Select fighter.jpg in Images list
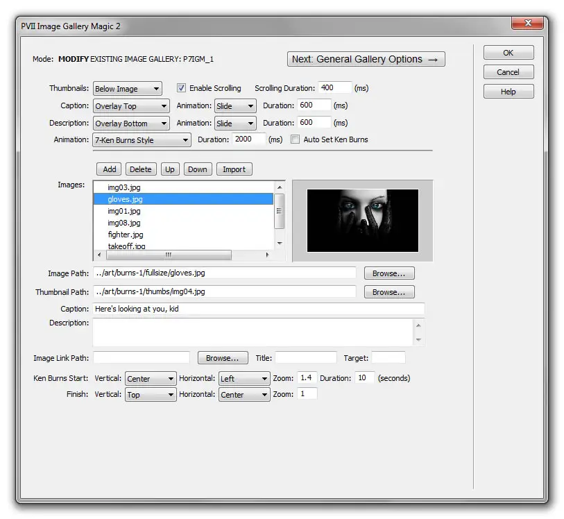 [183, 235]
